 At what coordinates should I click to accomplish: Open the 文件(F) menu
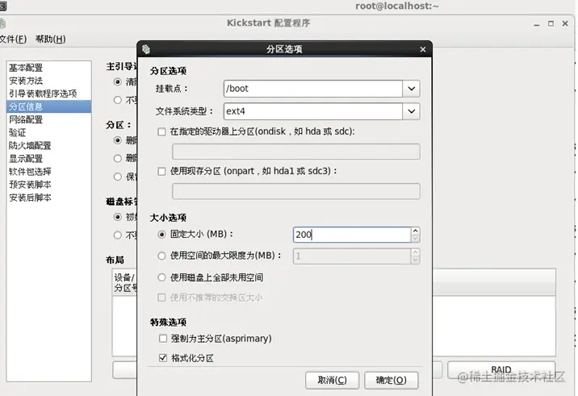(x=13, y=39)
